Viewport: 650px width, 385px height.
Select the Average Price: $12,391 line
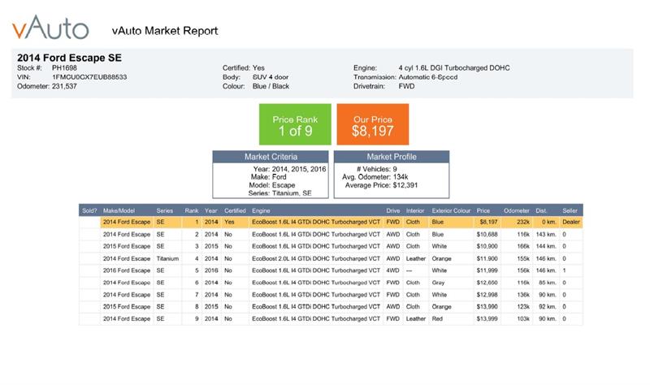[x=381, y=185]
